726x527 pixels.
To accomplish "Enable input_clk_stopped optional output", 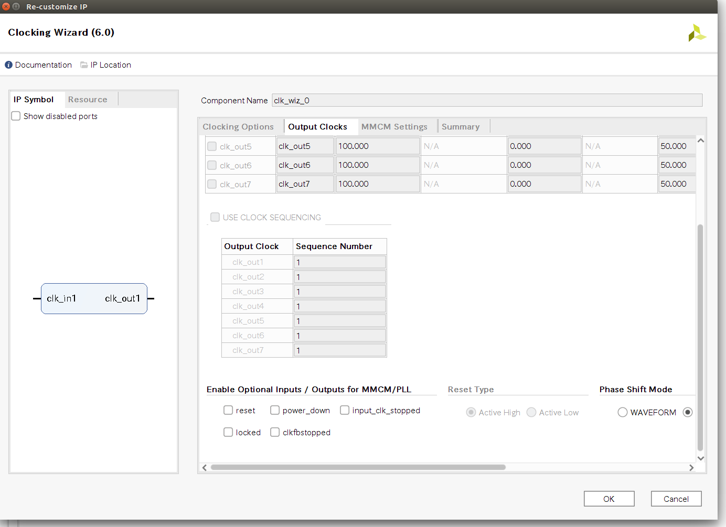I will point(345,410).
